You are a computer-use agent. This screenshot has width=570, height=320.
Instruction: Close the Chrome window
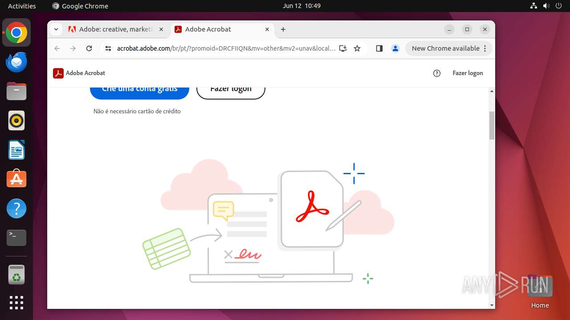pyautogui.click(x=485, y=29)
